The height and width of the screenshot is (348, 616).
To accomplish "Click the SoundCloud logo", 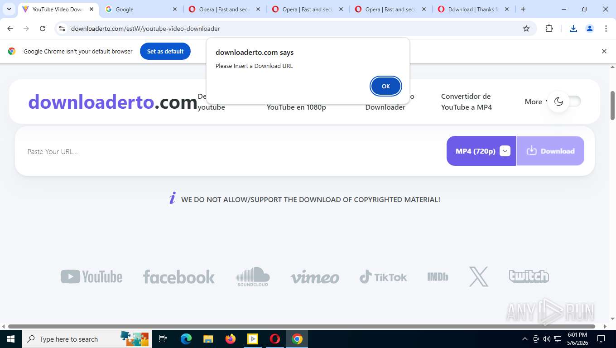I will pos(253,276).
